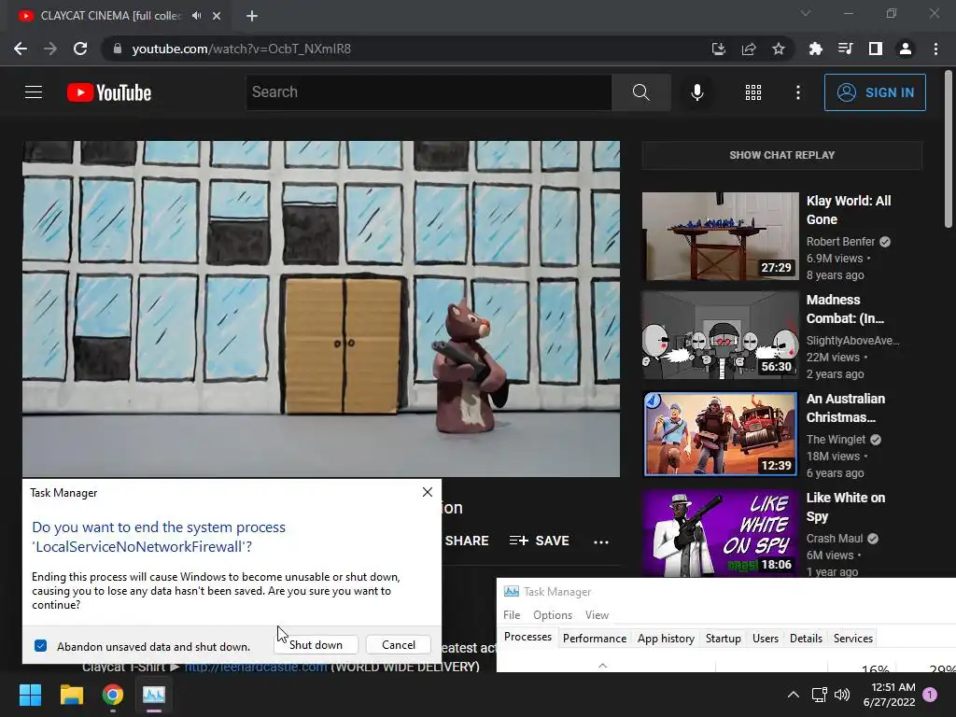Click the Shut down button
Viewport: 956px width, 717px height.
(x=316, y=645)
